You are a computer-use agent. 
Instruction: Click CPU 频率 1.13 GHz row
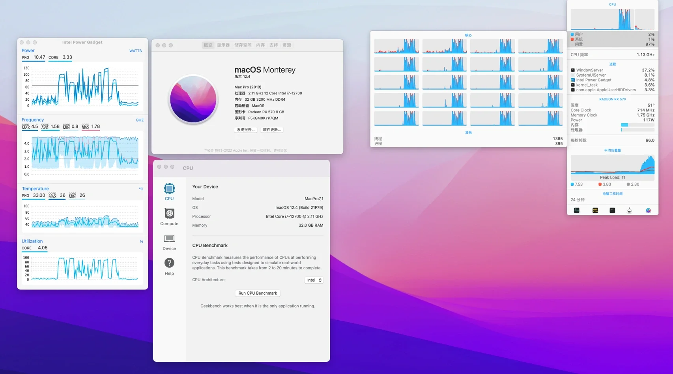tap(612, 55)
